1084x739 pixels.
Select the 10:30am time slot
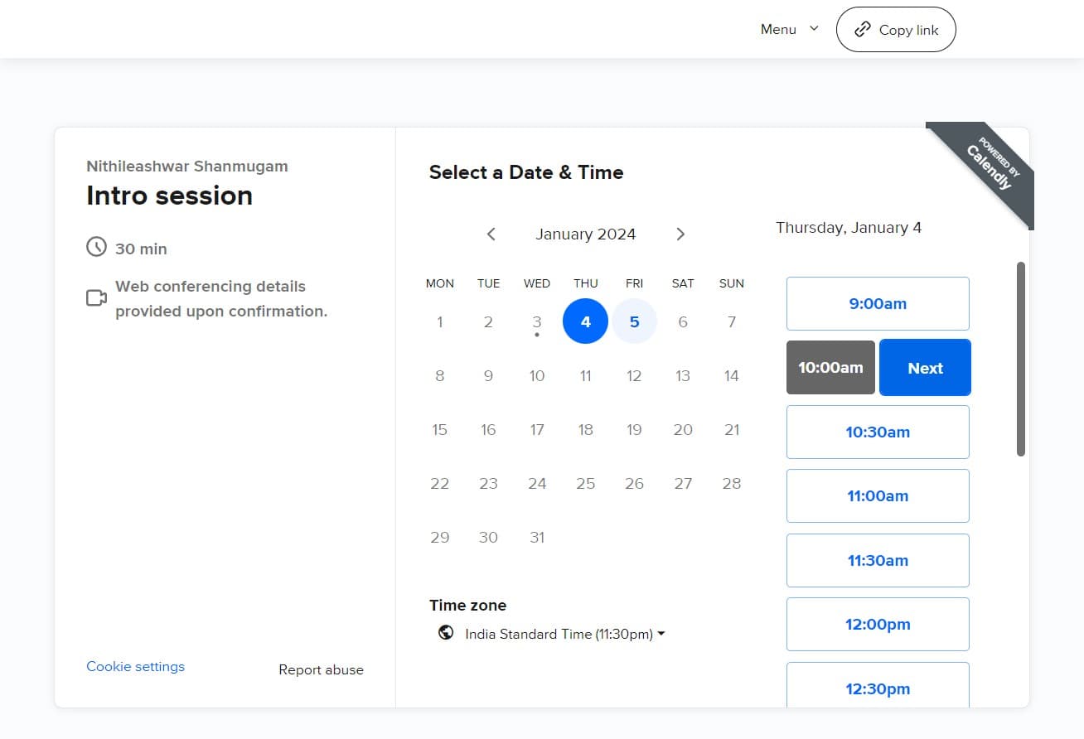[x=878, y=432]
